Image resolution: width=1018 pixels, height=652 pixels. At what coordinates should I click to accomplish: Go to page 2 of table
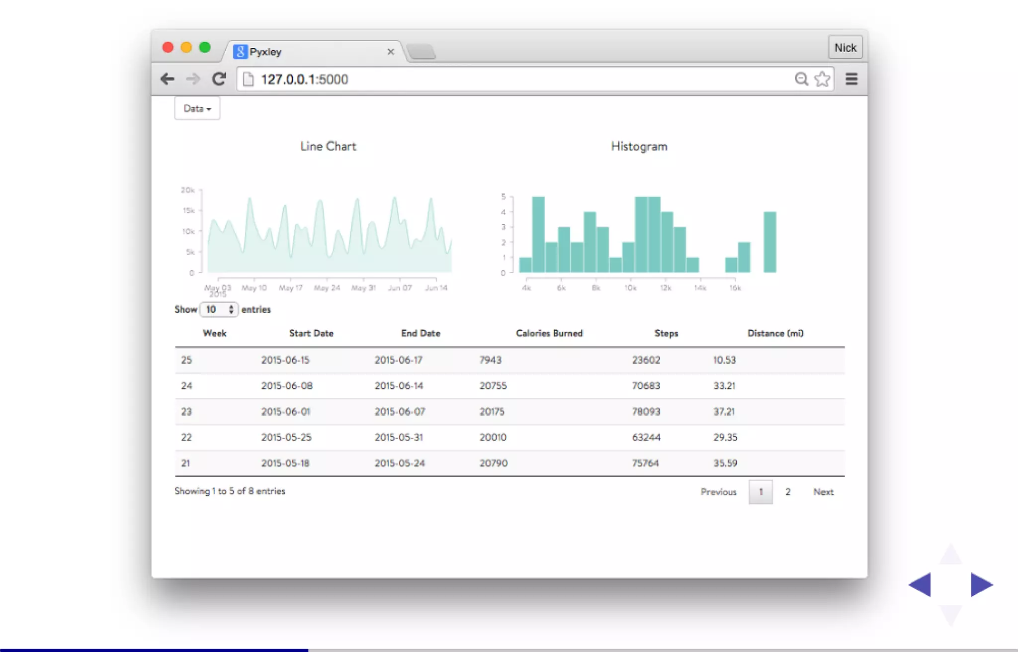pyautogui.click(x=788, y=492)
